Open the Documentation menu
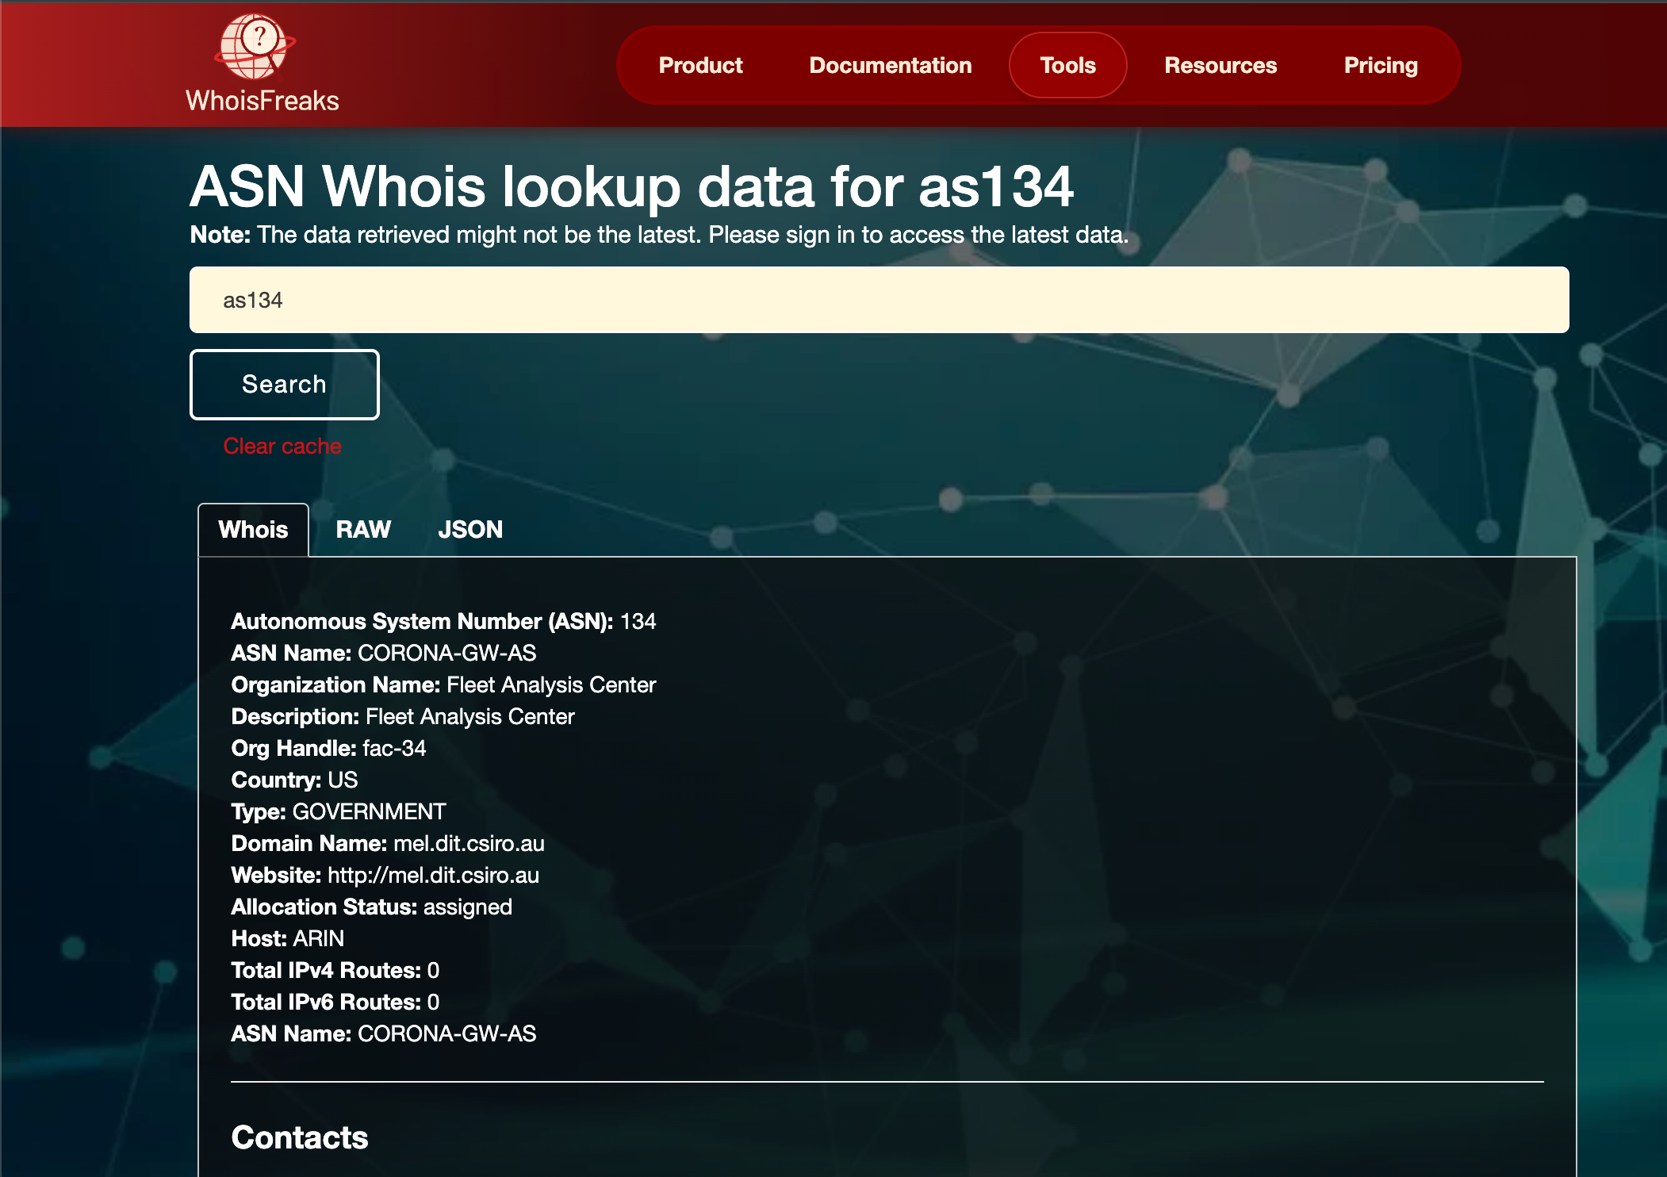 coord(890,65)
